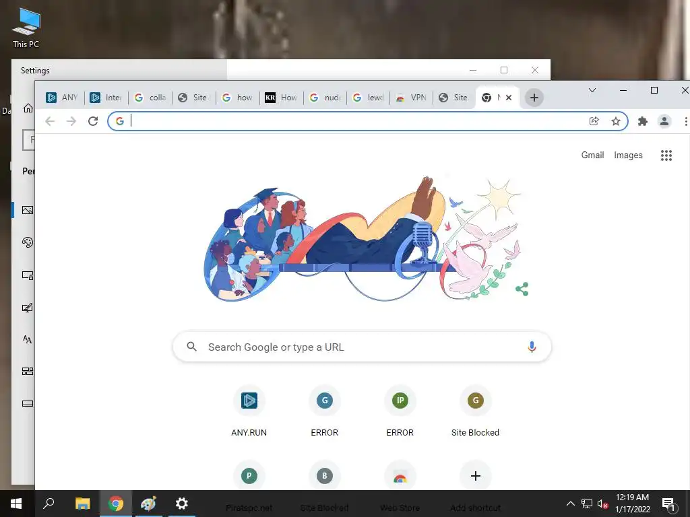
Task: Select Lock screen icon in Settings sidebar
Action: pos(27,275)
